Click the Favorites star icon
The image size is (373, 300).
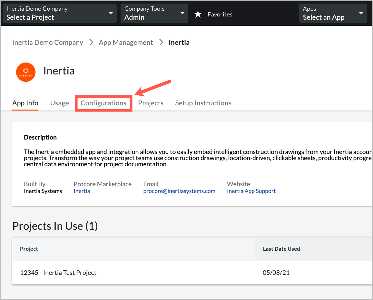click(198, 15)
